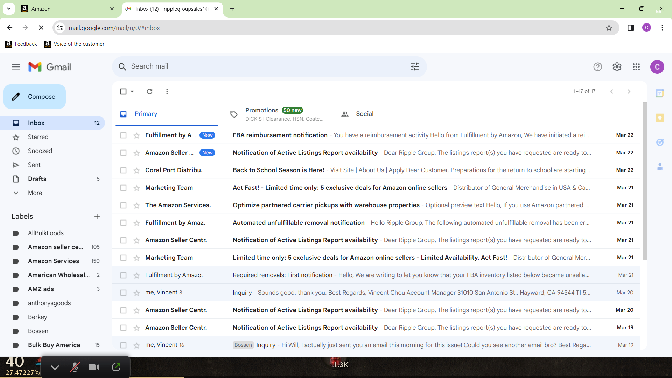
Task: View site information icon in address bar
Action: click(x=60, y=28)
